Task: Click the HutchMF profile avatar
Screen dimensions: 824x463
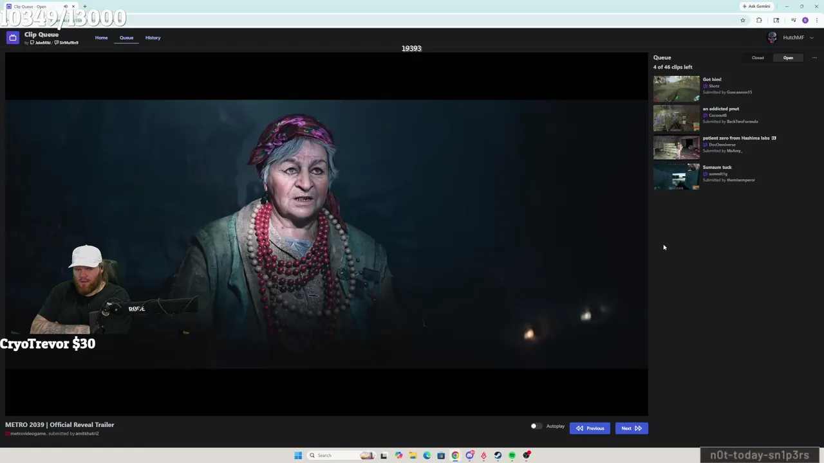Action: pyautogui.click(x=772, y=37)
